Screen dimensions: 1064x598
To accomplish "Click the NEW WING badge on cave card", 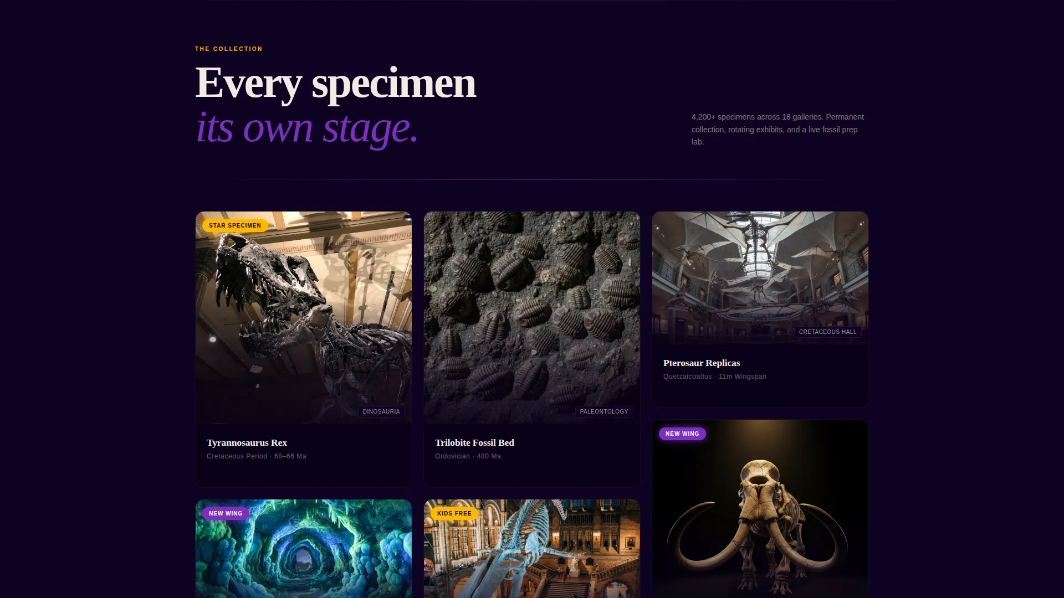I will [226, 513].
